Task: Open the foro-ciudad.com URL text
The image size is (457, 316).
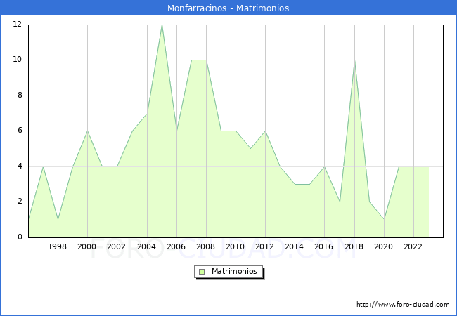Action: (x=403, y=305)
